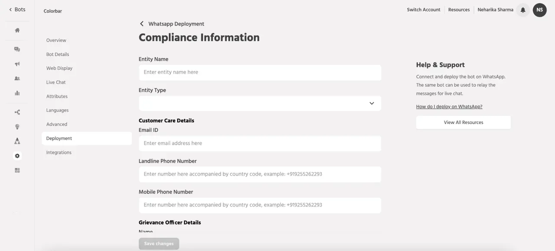Click the Save changes button

[x=159, y=244]
